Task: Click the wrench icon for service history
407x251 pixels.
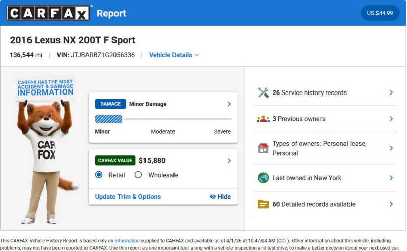Action: 263,92
